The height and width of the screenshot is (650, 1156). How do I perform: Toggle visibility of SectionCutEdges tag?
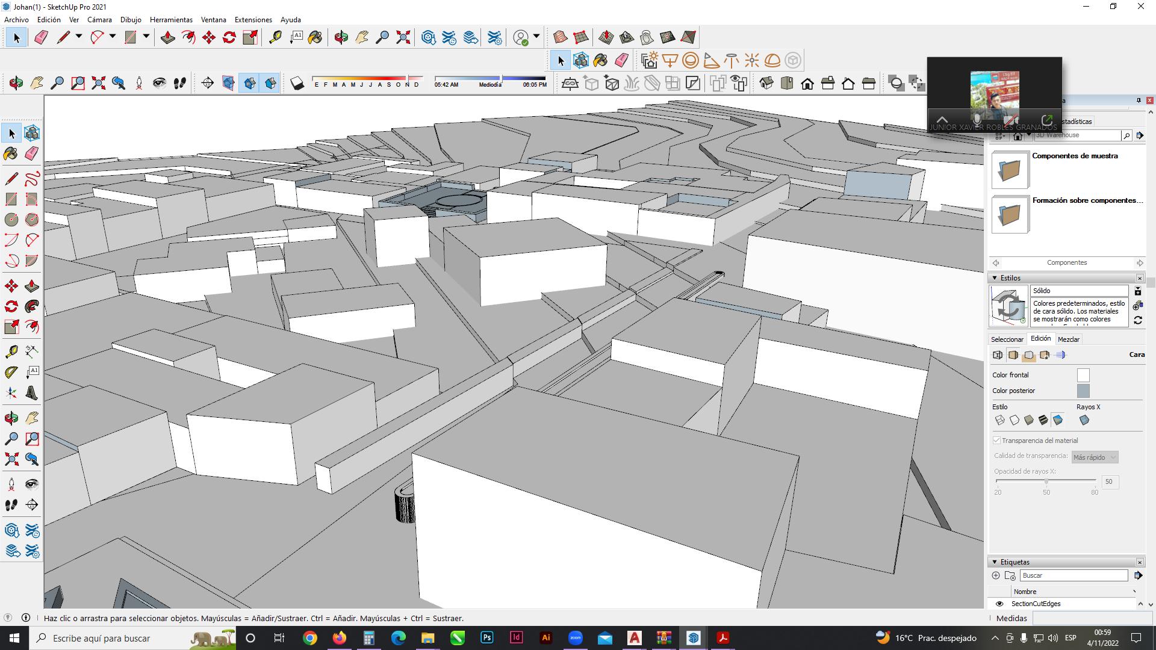pos(999,604)
